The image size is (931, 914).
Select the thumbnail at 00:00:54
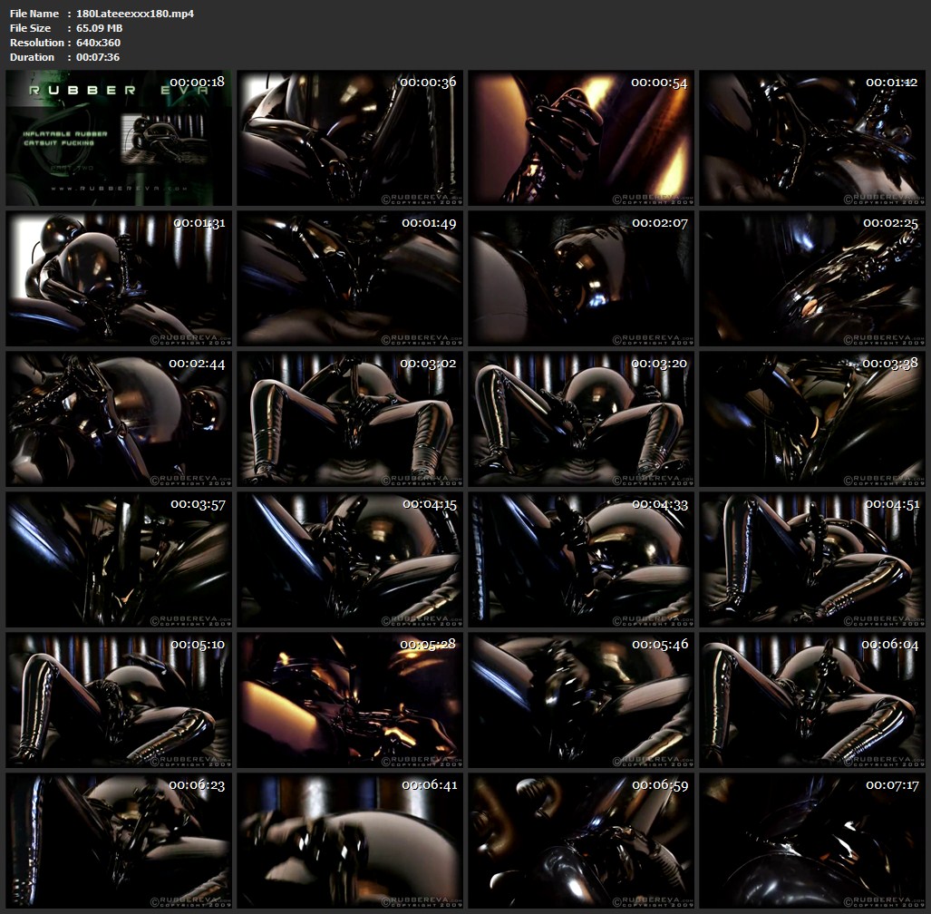coord(581,138)
